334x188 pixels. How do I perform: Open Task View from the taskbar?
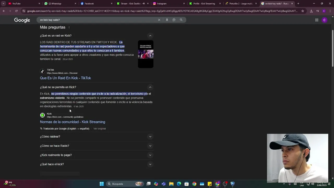[x=148, y=184]
